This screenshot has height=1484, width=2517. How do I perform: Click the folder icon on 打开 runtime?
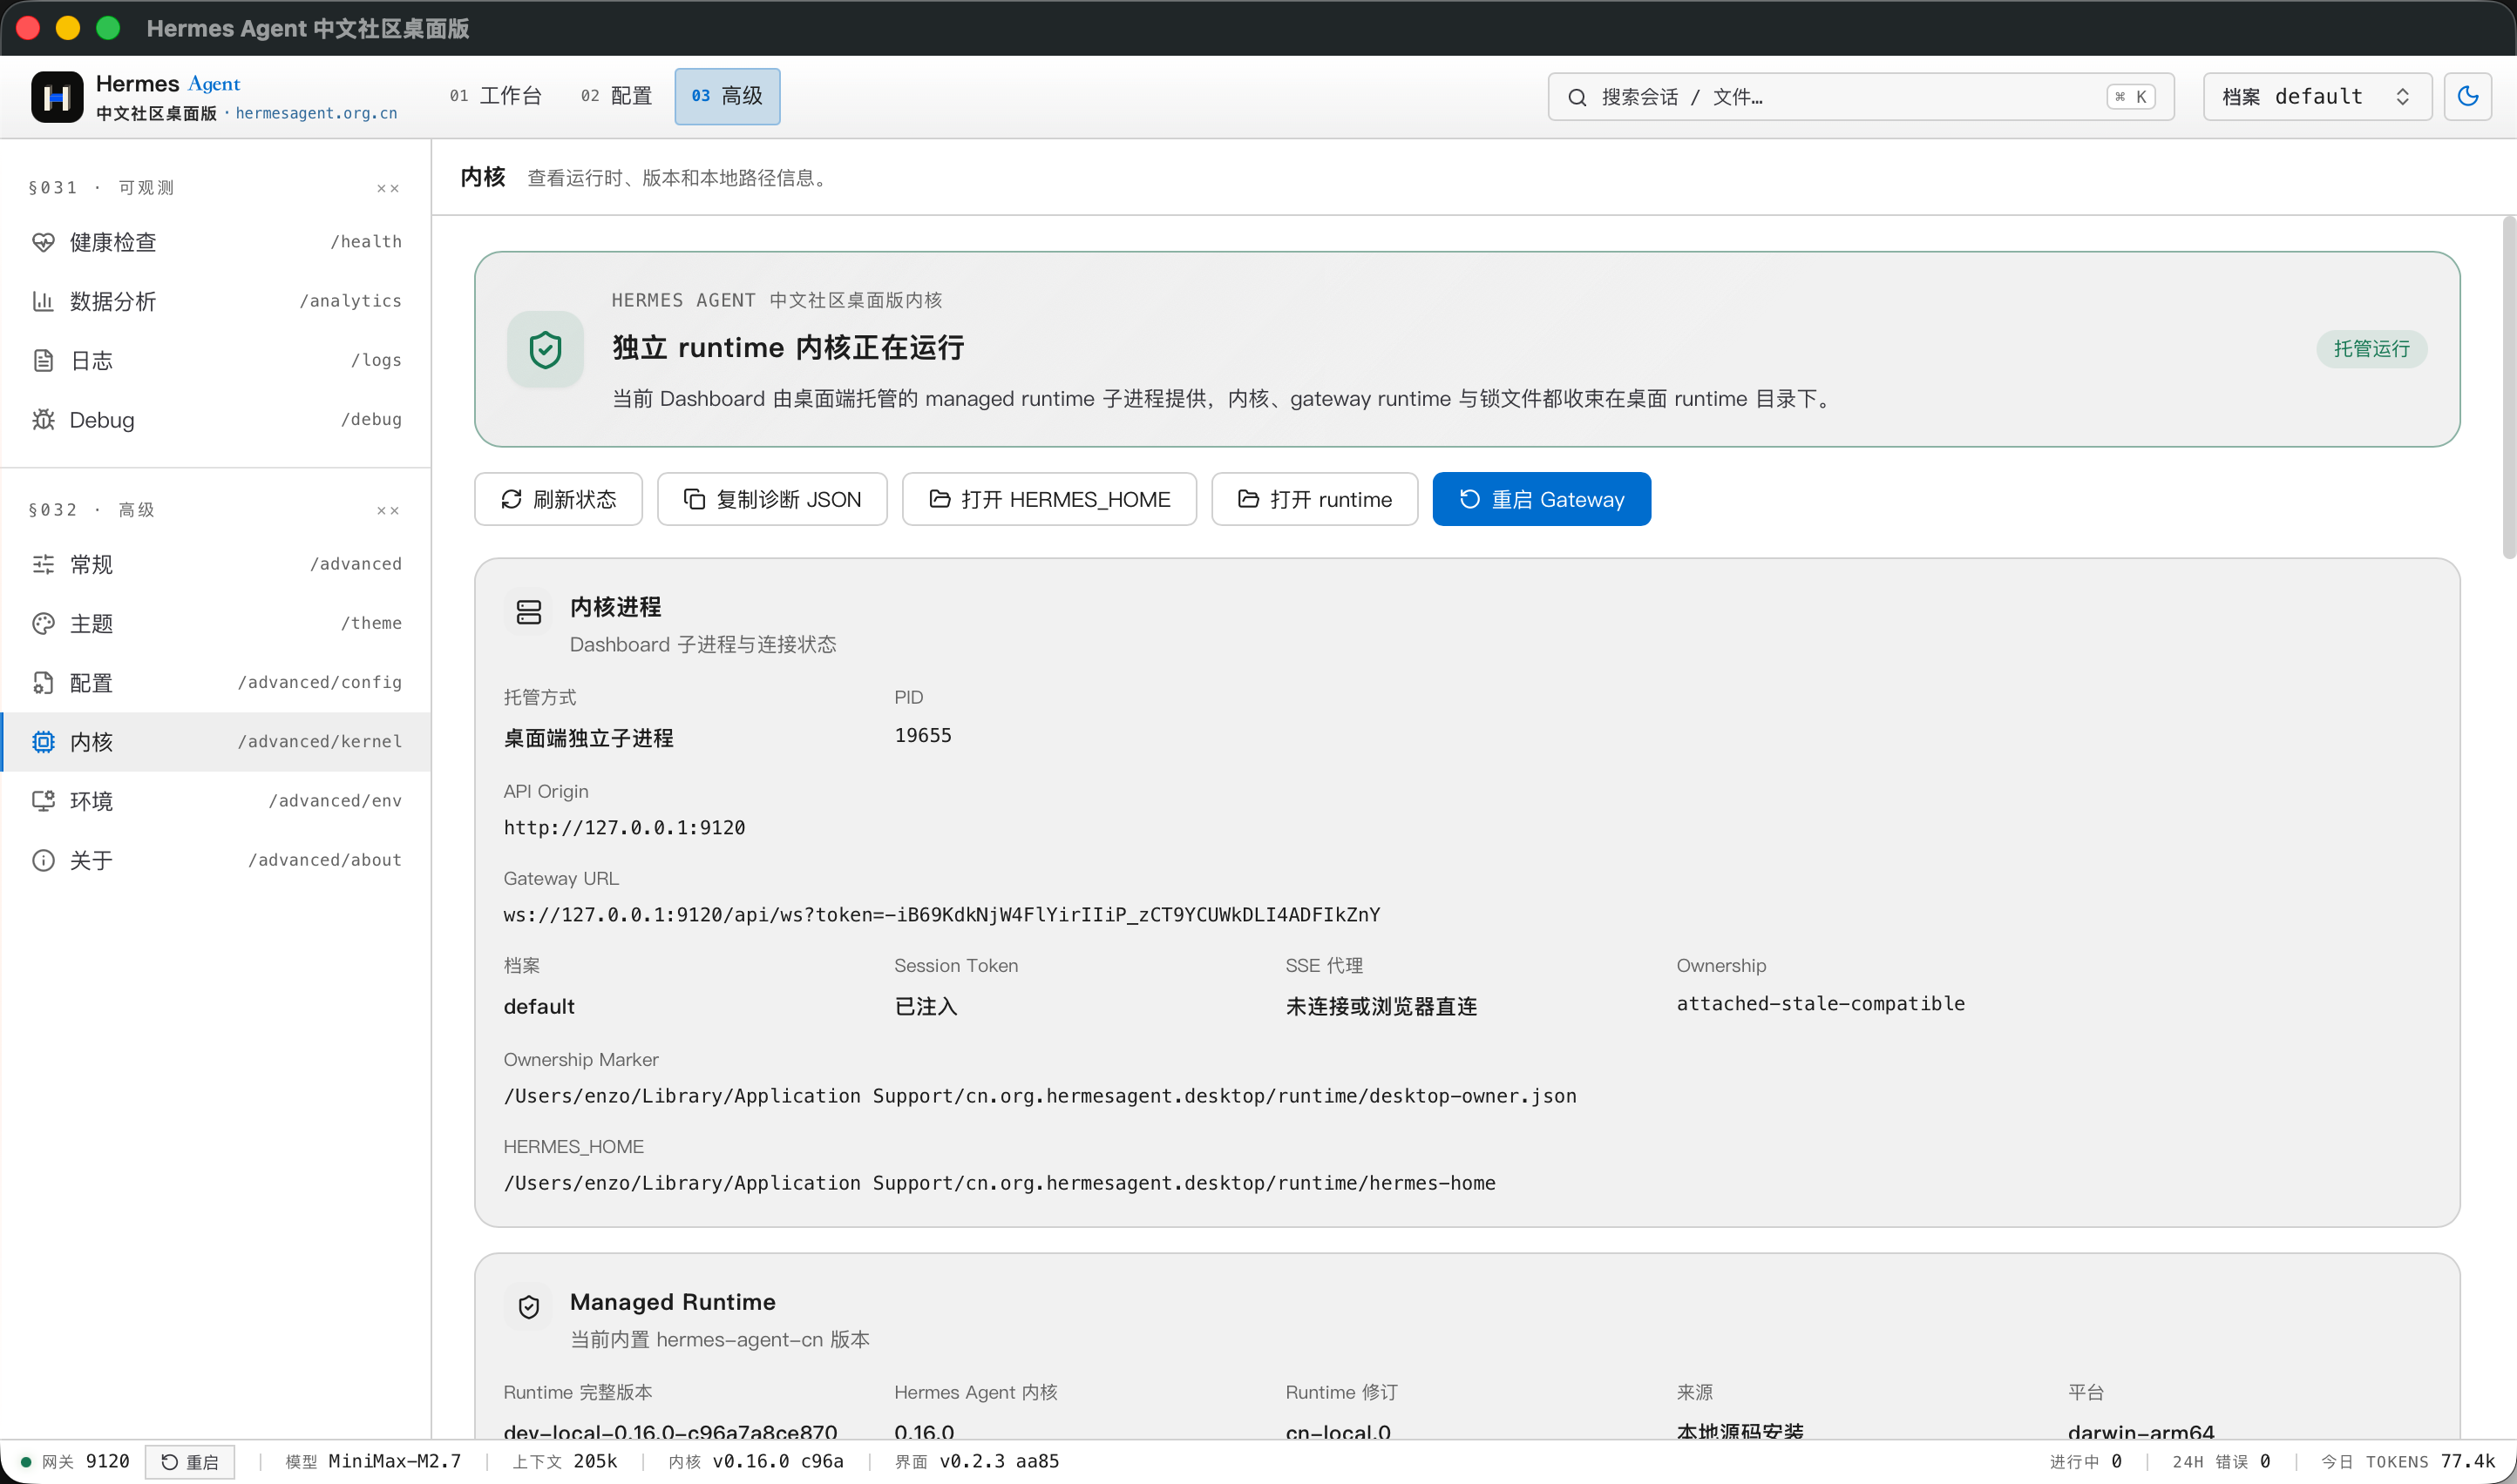pos(1248,499)
